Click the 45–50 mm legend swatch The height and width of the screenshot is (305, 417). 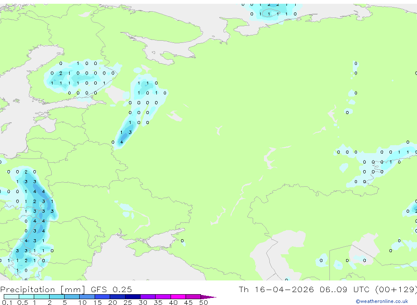193,297
